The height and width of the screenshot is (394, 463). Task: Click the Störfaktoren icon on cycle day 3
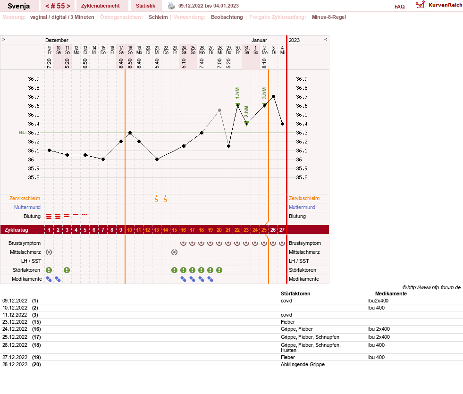[67, 270]
